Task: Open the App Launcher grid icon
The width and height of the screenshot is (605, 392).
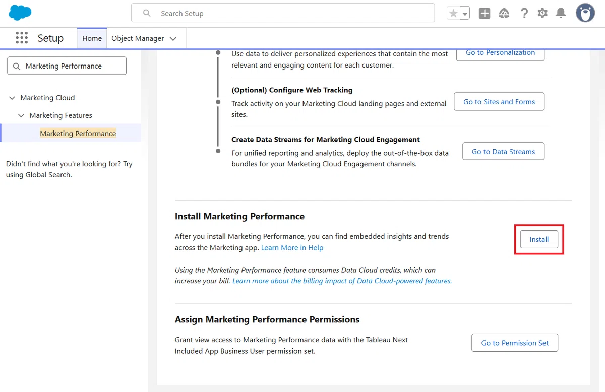Action: click(x=22, y=38)
